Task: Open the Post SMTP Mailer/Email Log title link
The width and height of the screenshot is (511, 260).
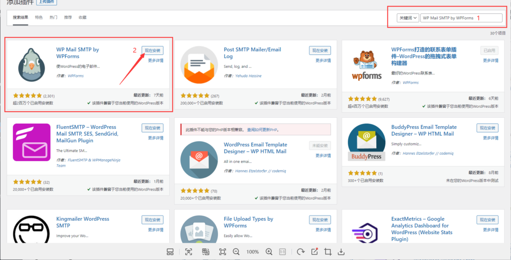Action: tap(252, 53)
